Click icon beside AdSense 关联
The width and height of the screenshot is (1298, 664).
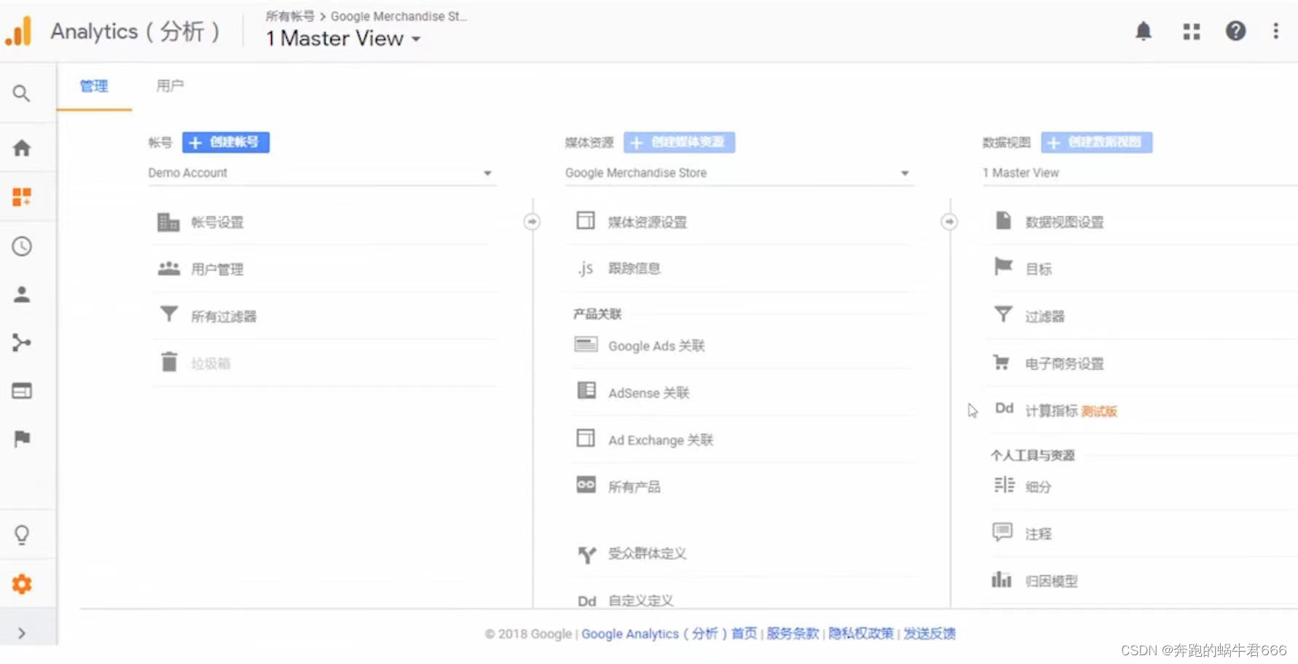[586, 391]
